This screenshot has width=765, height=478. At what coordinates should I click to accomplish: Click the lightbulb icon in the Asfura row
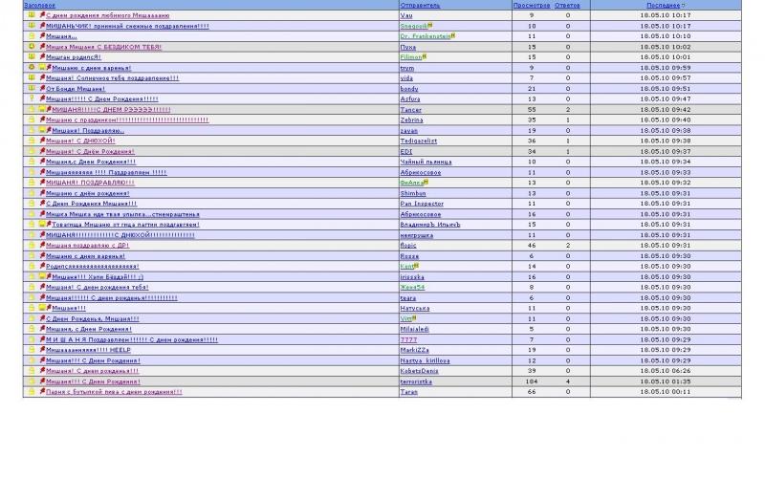pos(32,98)
